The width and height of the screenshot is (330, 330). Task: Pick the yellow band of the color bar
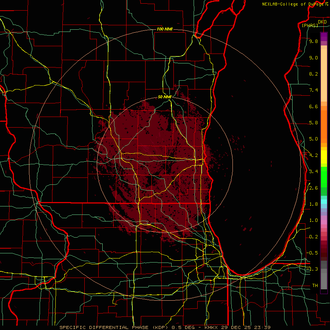point(324,157)
